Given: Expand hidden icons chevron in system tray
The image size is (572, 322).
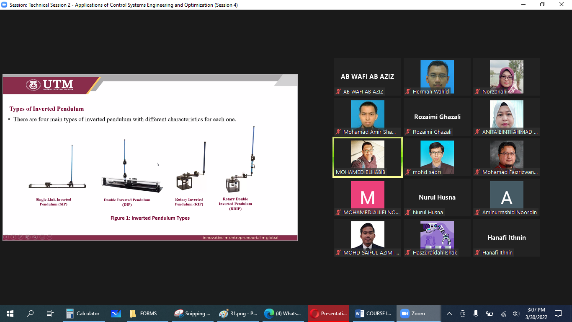Looking at the screenshot, I should click(x=449, y=314).
